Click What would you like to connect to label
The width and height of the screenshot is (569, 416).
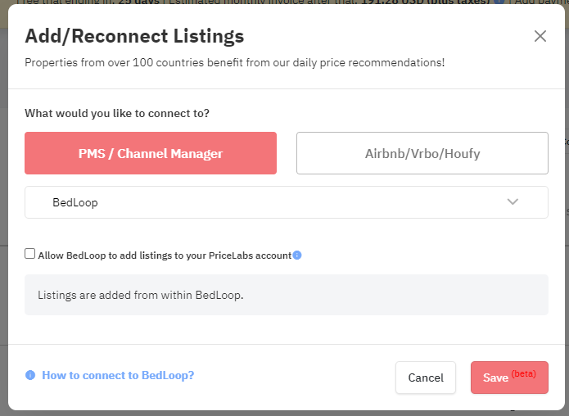coord(117,113)
